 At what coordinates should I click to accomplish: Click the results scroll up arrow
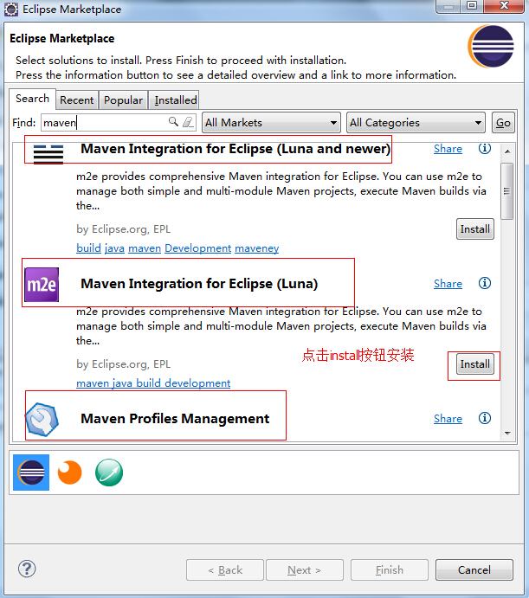tap(507, 151)
